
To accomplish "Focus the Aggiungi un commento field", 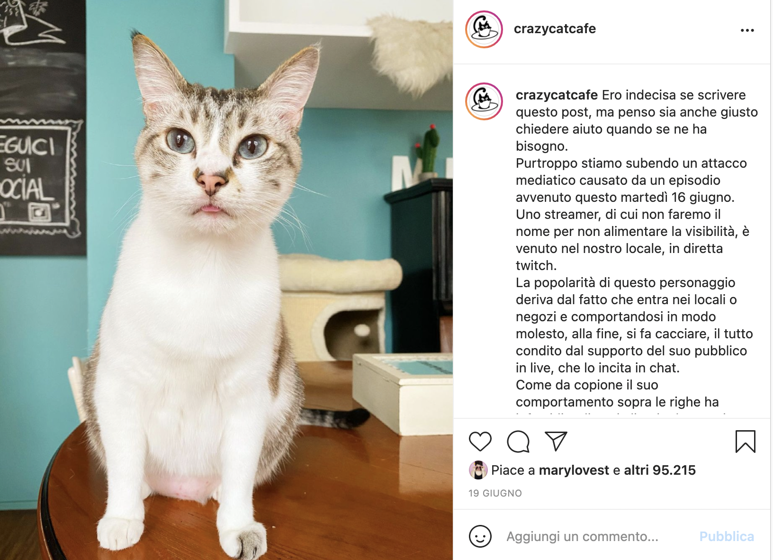I will point(582,536).
